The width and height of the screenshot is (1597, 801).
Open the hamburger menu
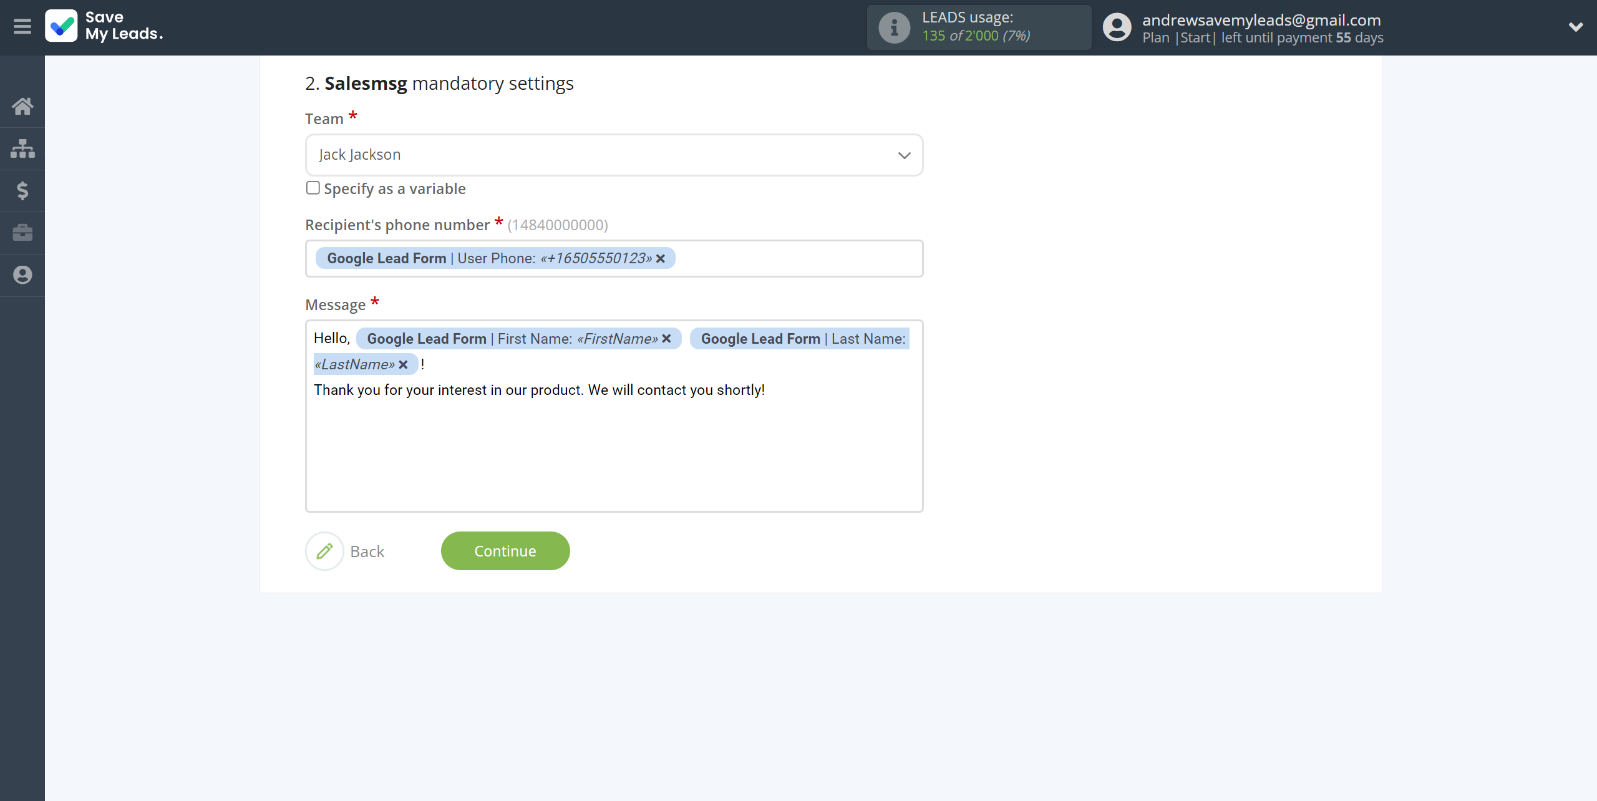[22, 27]
